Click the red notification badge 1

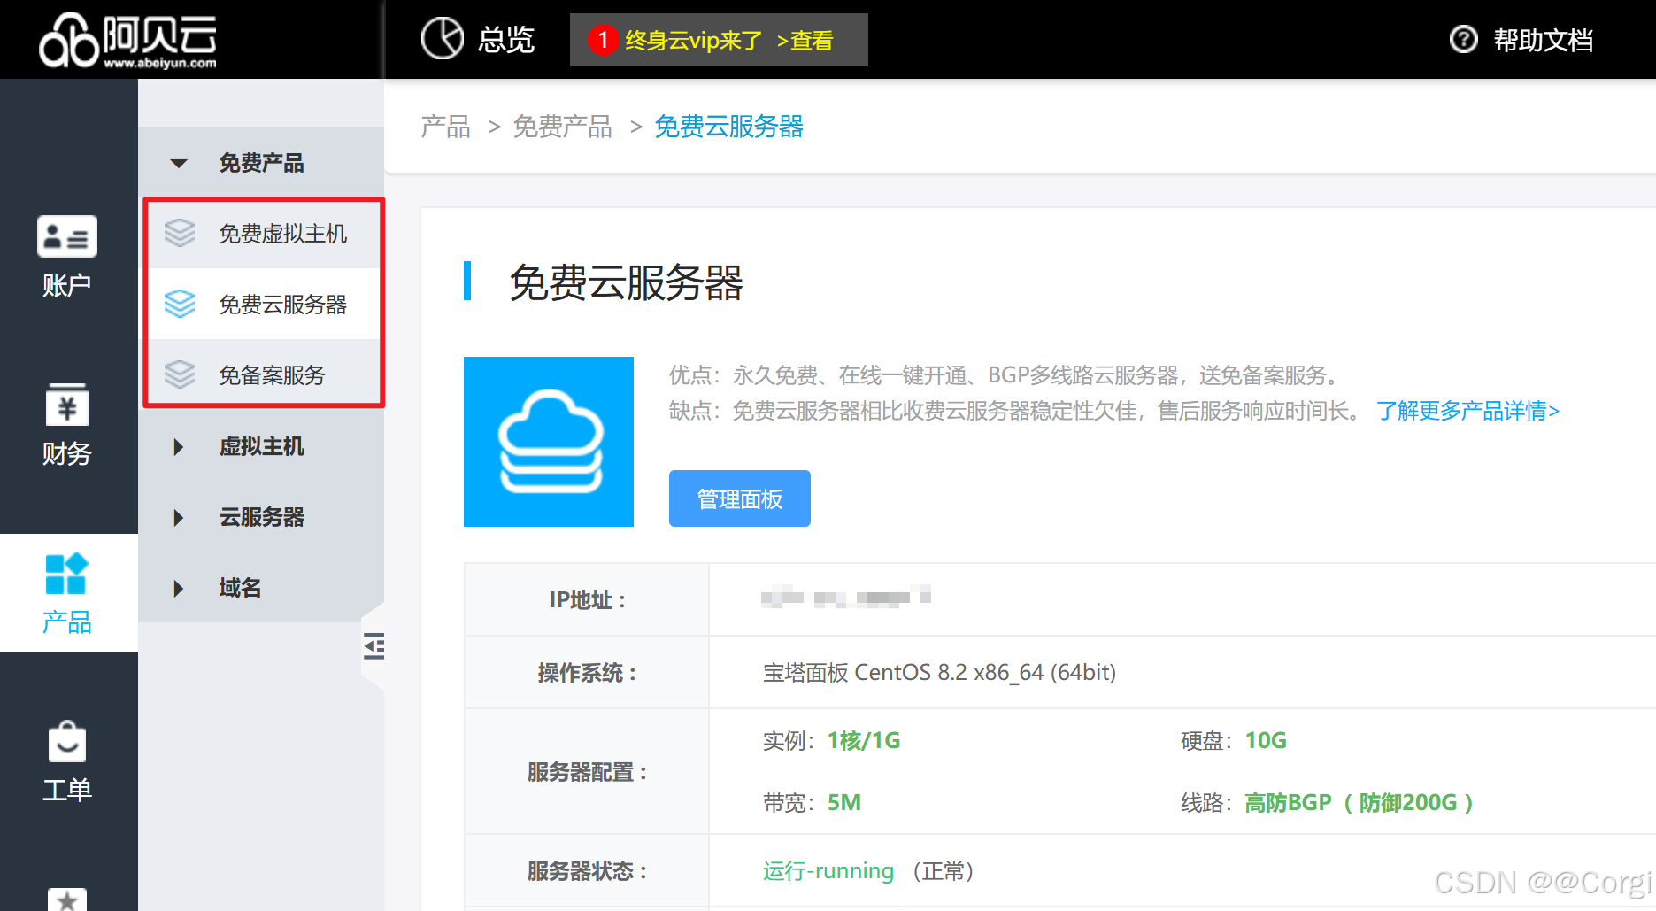[603, 40]
